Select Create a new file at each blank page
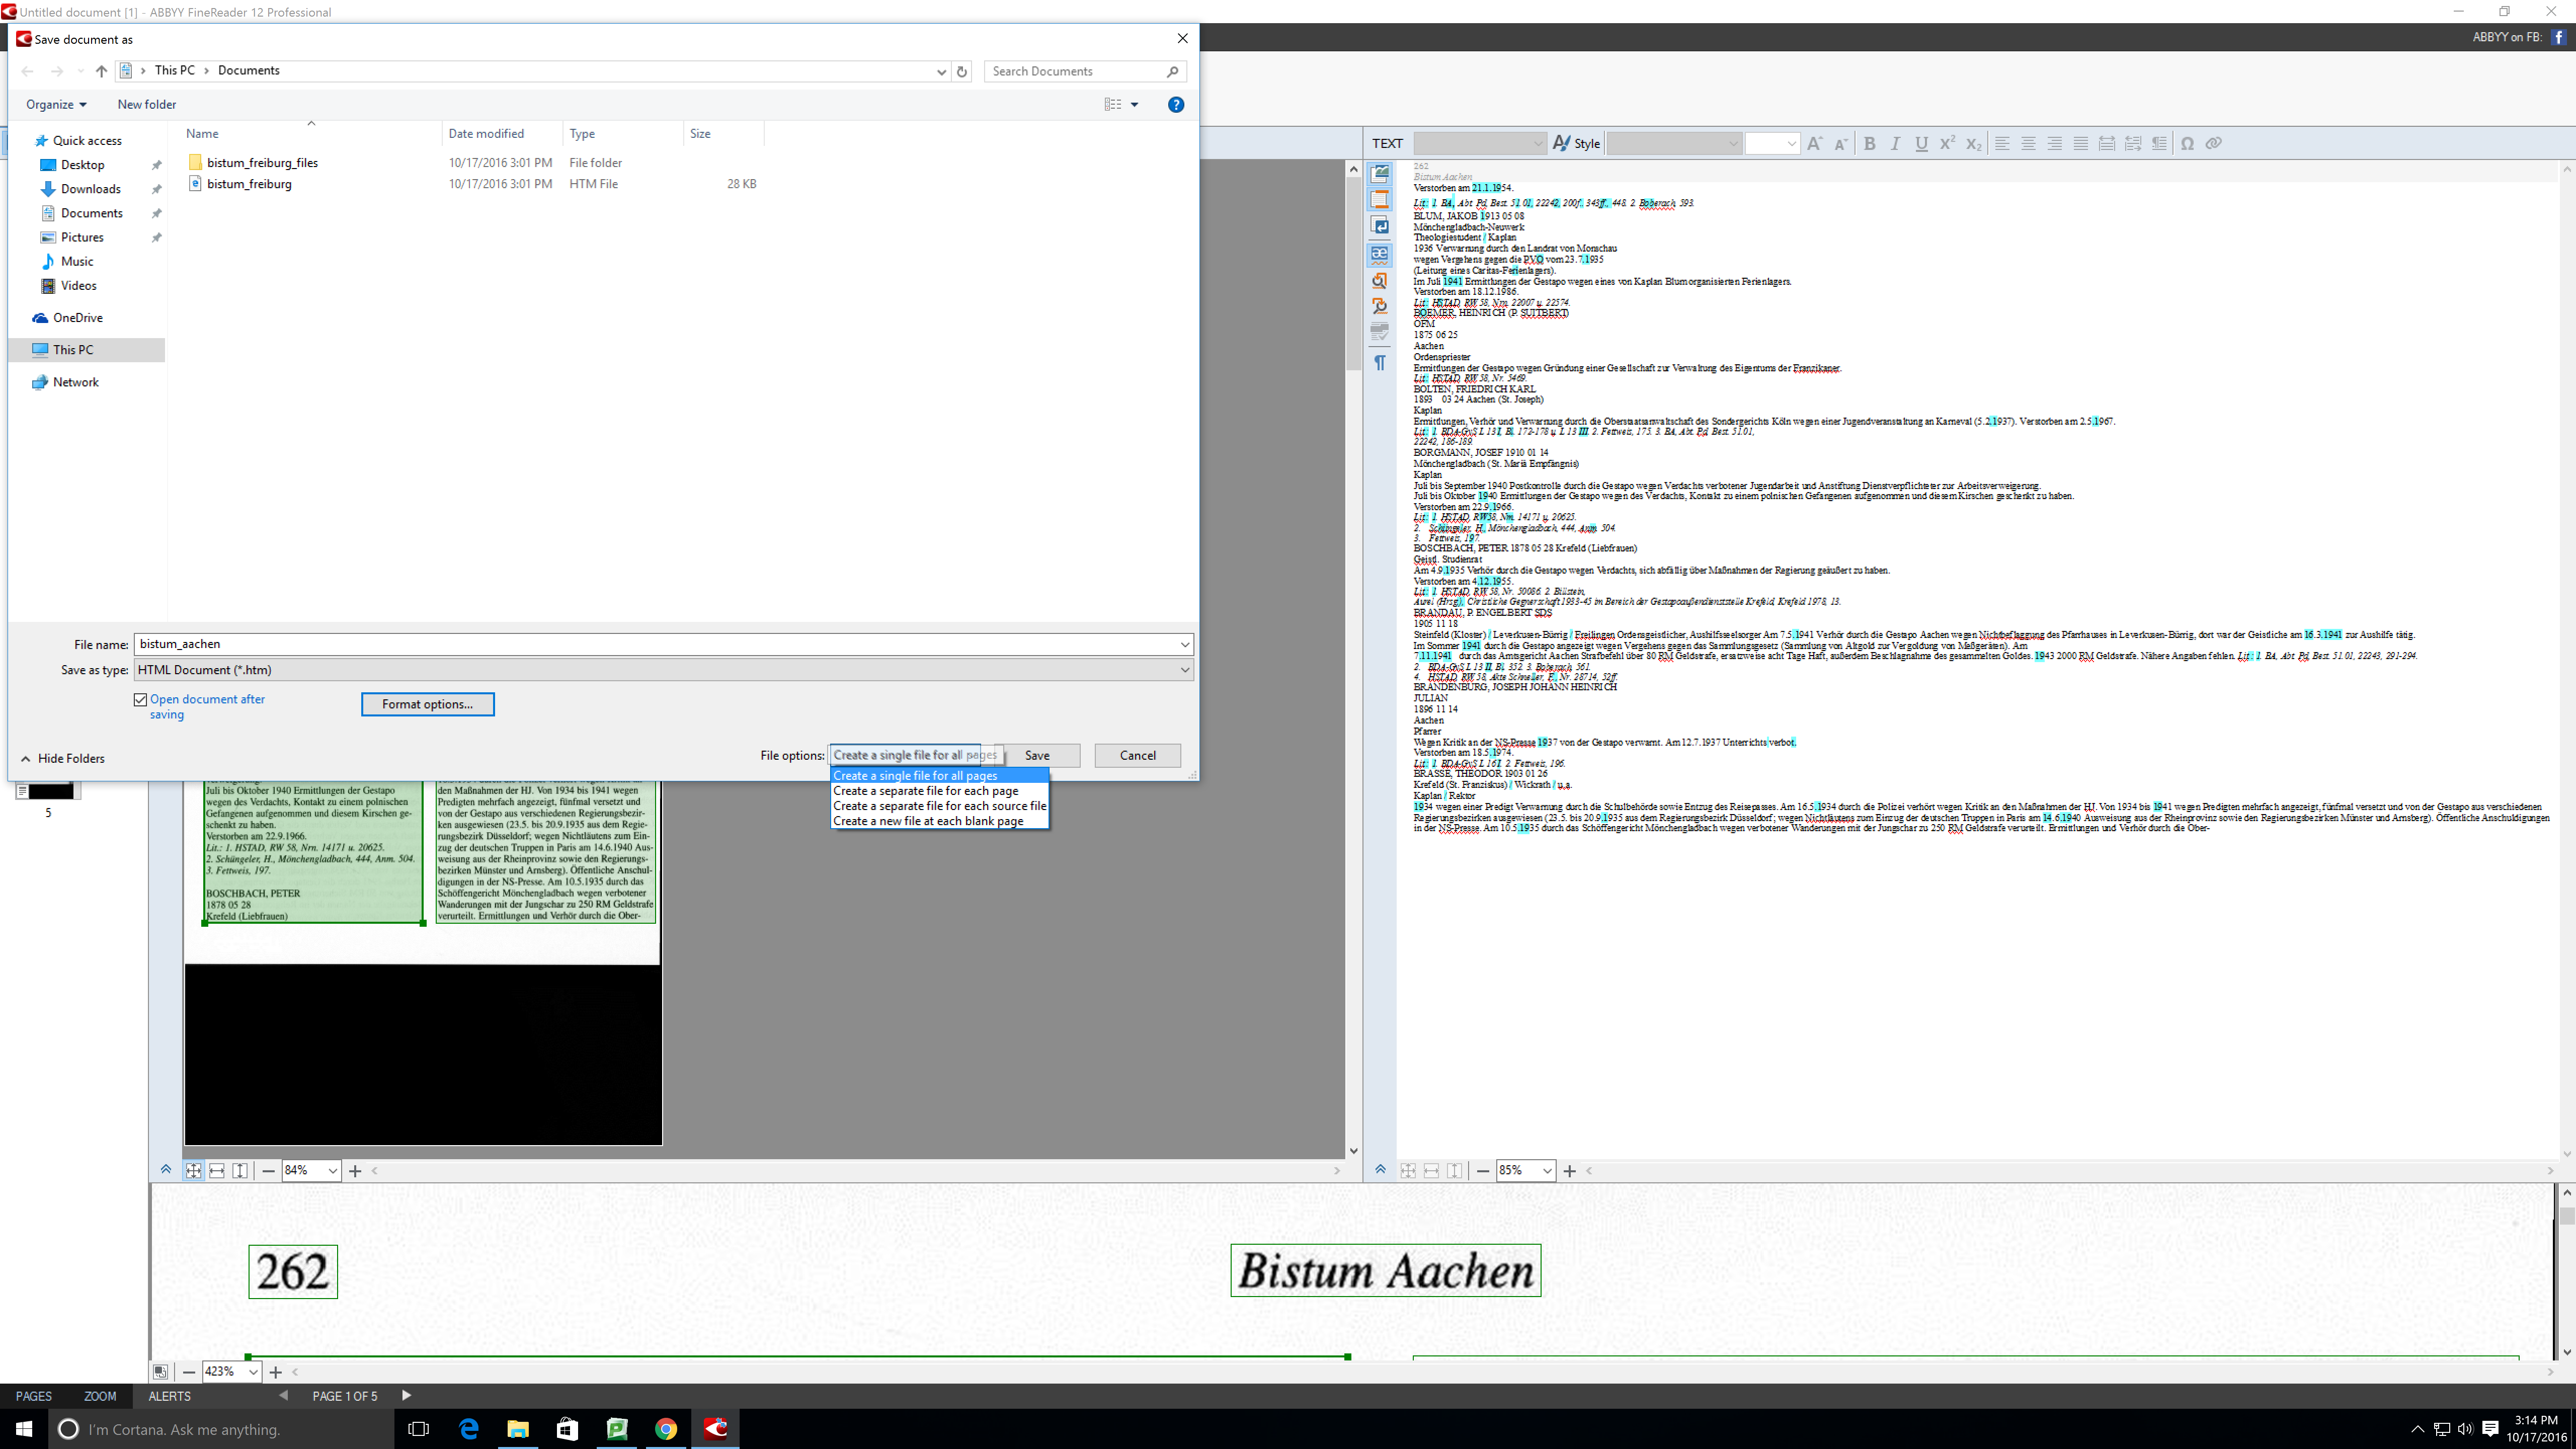2576x1449 pixels. 927,821
